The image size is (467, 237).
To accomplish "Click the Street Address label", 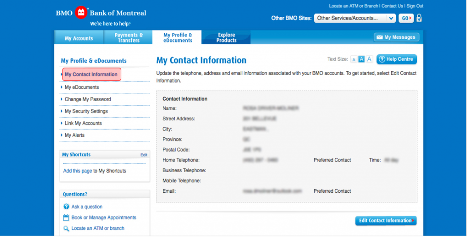I will pos(179,119).
